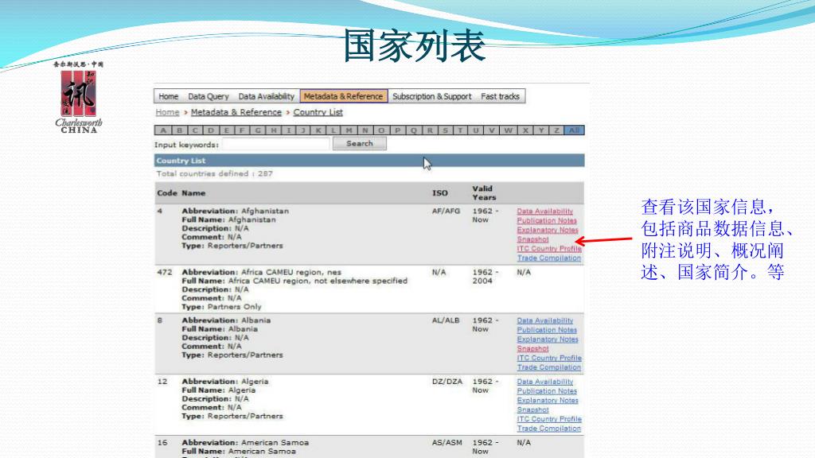Filter countries by letter S
Screen dimensions: 815x458
point(445,130)
